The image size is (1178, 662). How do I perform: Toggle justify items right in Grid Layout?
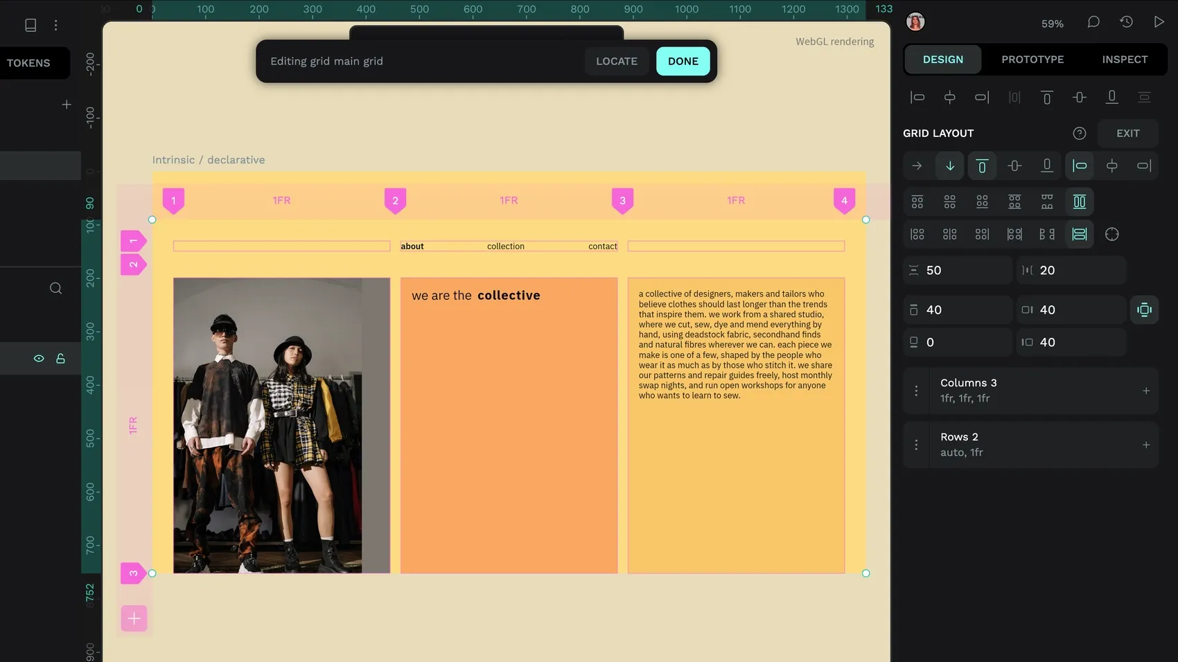pos(1144,165)
